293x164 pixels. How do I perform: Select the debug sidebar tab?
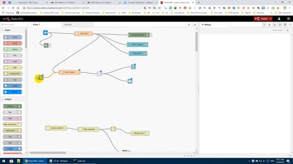[x=215, y=25]
